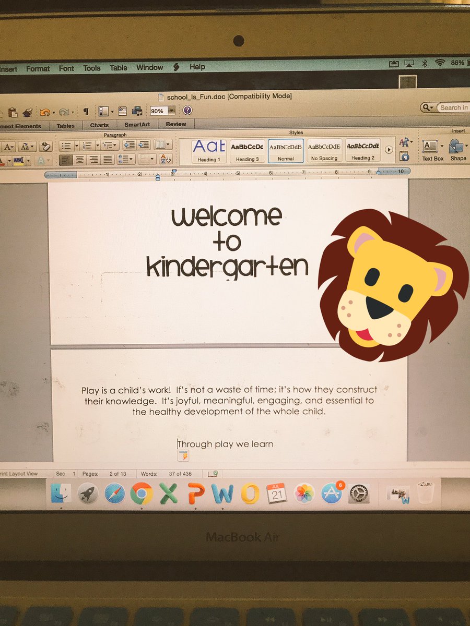Click the spelling check status bar icon
Screen dimensions: 470x626
[213, 474]
